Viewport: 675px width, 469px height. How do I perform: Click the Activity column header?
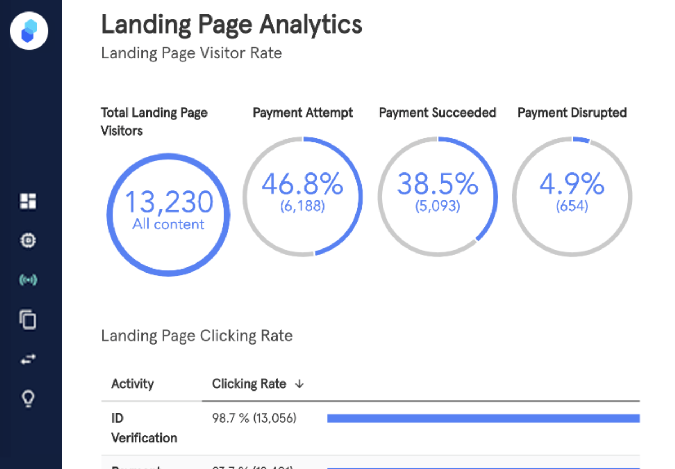coord(132,384)
